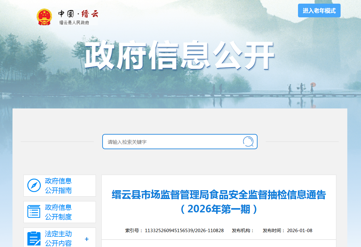Image resolution: width=361 pixels, height=247 pixels.
Task: Click the compass icon for 公开指南
Action: [34, 185]
